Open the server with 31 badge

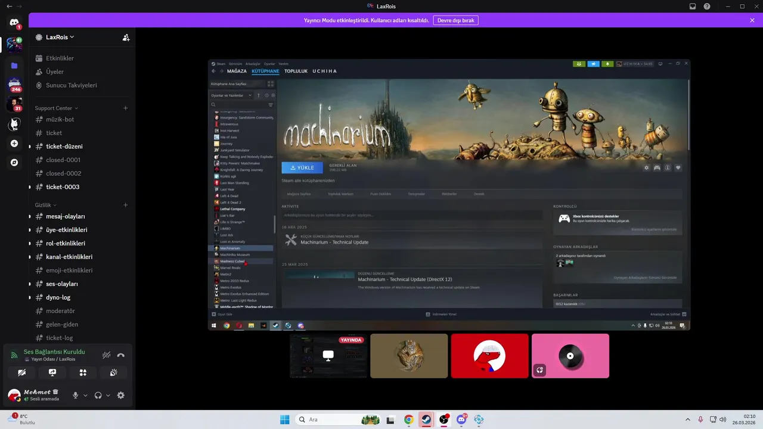[14, 104]
